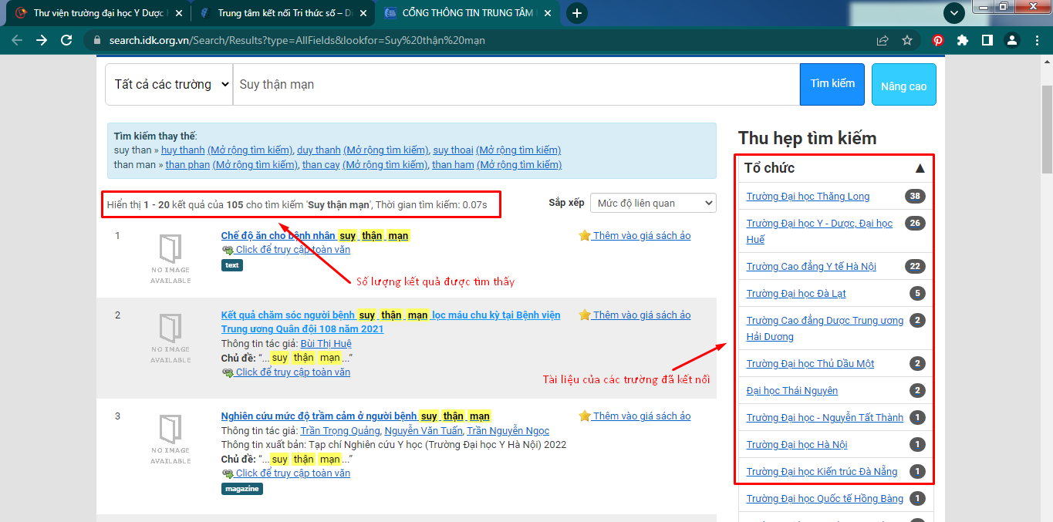1053x522 pixels.
Task: Click alternative search 'huy thanh'
Action: coord(183,150)
